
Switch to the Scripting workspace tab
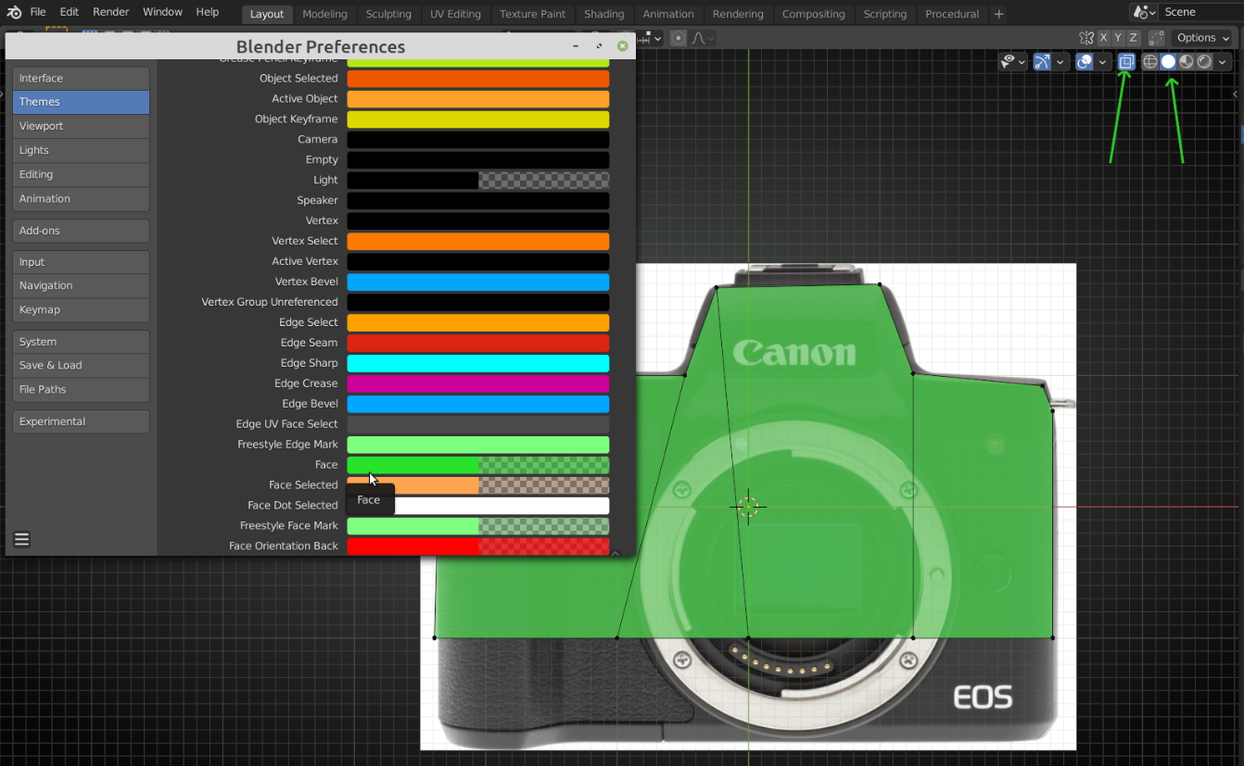coord(885,14)
